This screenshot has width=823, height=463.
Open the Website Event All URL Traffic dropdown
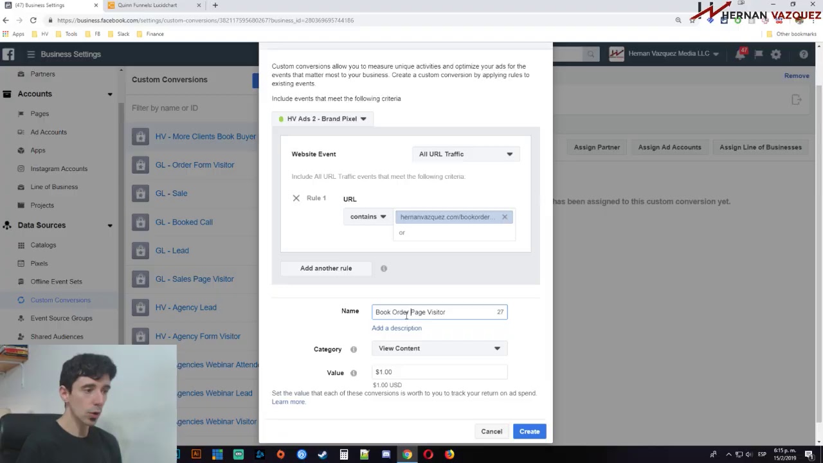click(466, 154)
